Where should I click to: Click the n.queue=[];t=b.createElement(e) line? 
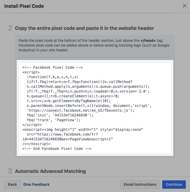[x=73, y=96]
